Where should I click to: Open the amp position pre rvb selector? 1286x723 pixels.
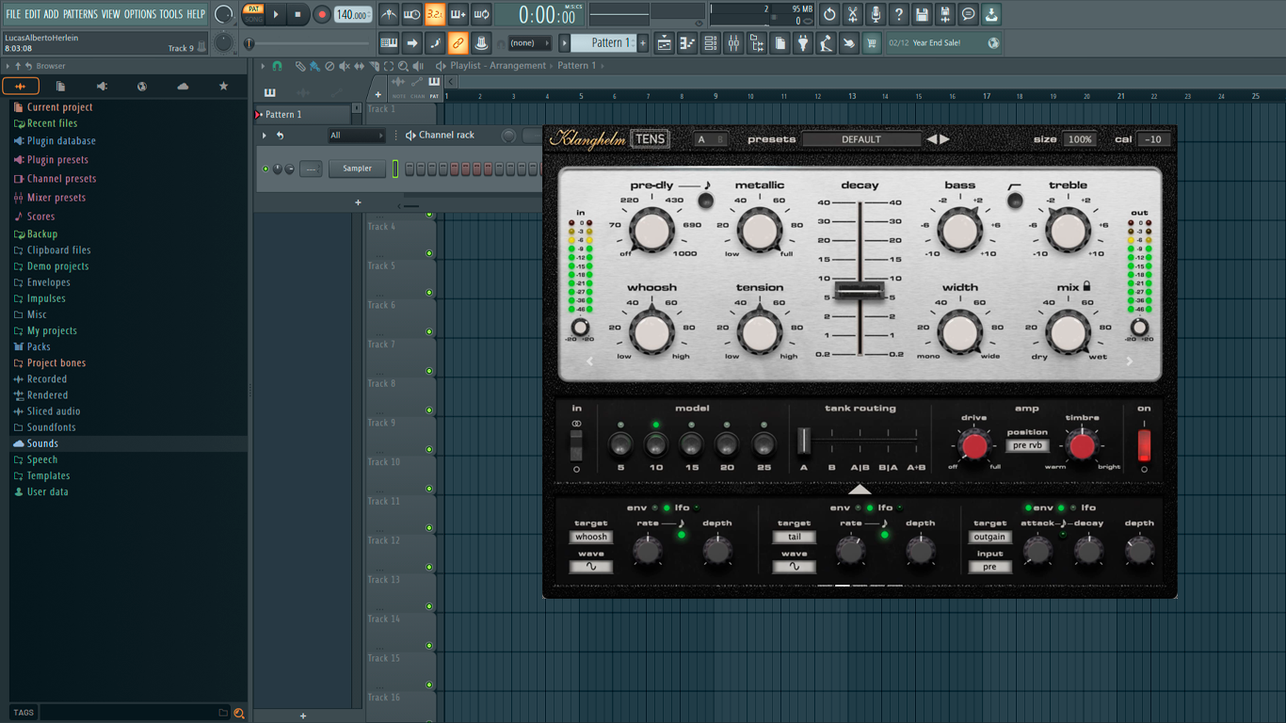(x=1027, y=445)
